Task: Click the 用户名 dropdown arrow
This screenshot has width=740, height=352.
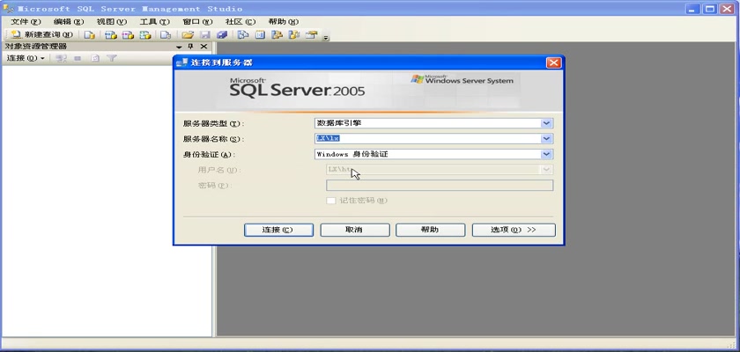Action: coord(546,169)
